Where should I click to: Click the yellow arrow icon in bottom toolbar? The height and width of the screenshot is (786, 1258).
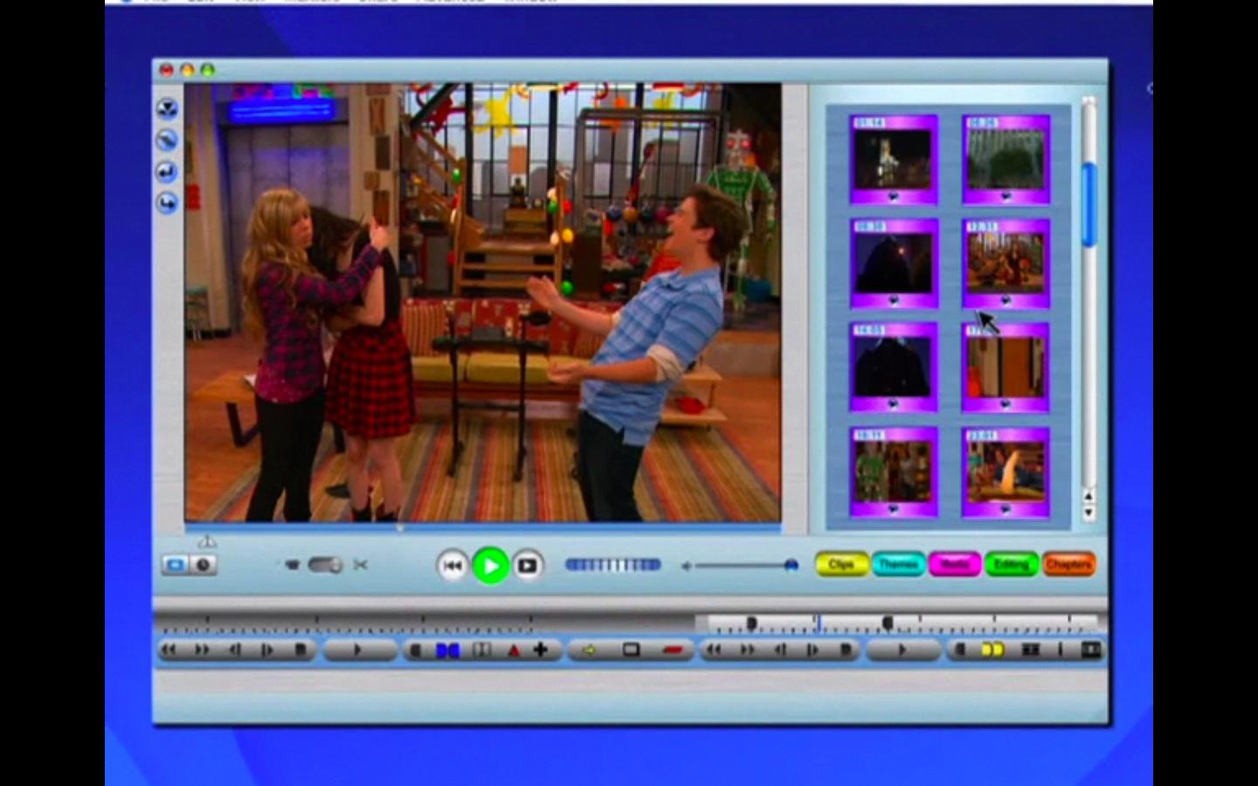[589, 650]
